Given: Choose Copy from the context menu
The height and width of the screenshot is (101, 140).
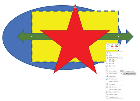Looking at the screenshot, I should click(114, 55).
